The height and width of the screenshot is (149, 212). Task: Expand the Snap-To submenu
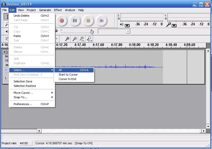pos(32,97)
